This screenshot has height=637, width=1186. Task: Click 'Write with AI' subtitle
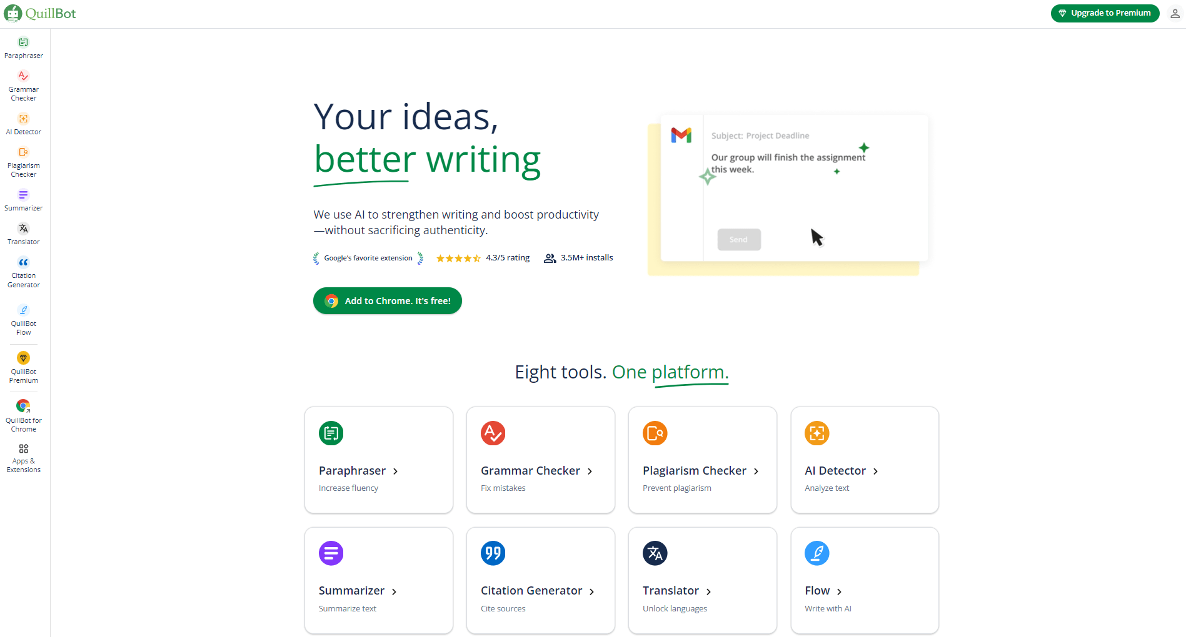828,609
